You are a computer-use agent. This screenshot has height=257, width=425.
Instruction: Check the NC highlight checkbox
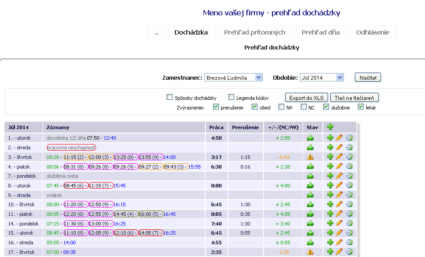(x=304, y=107)
